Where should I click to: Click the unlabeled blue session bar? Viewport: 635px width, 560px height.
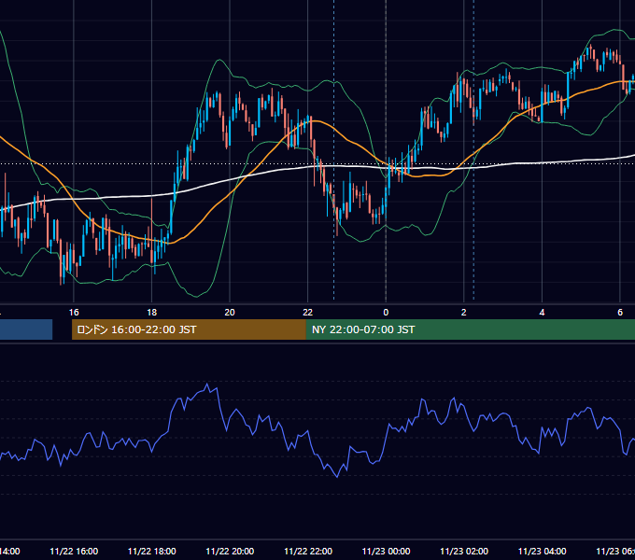click(26, 329)
